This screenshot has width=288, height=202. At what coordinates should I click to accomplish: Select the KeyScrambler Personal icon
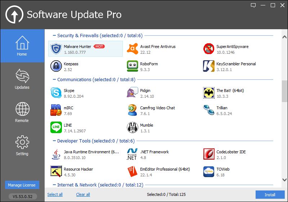209,66
